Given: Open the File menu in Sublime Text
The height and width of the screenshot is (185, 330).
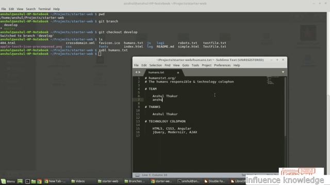Looking at the screenshot, I should [x=136, y=65].
